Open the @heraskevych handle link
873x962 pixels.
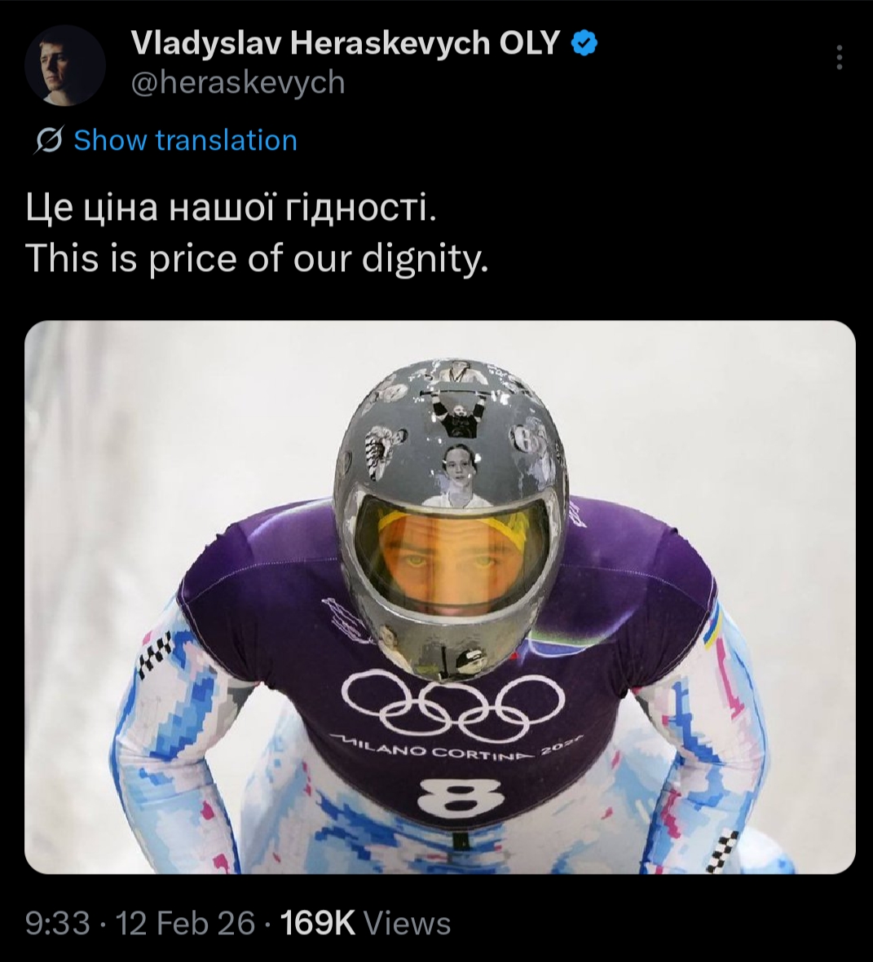tap(238, 82)
